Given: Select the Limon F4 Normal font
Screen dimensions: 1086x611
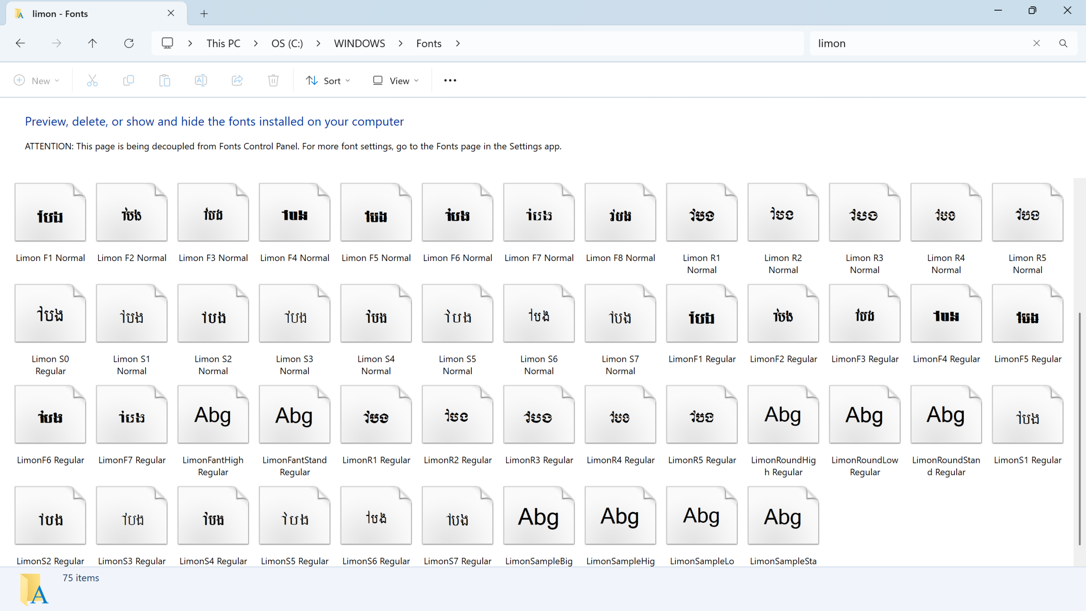Looking at the screenshot, I should pyautogui.click(x=295, y=223).
